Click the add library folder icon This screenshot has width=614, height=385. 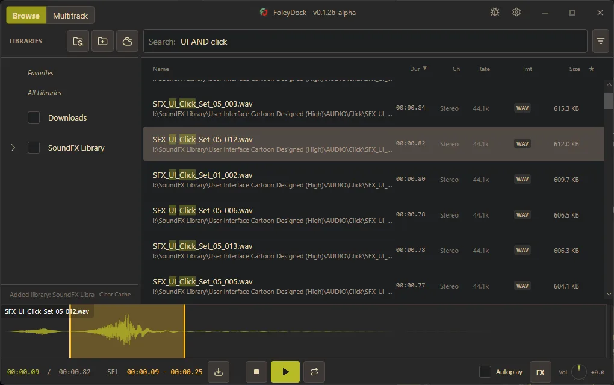102,41
